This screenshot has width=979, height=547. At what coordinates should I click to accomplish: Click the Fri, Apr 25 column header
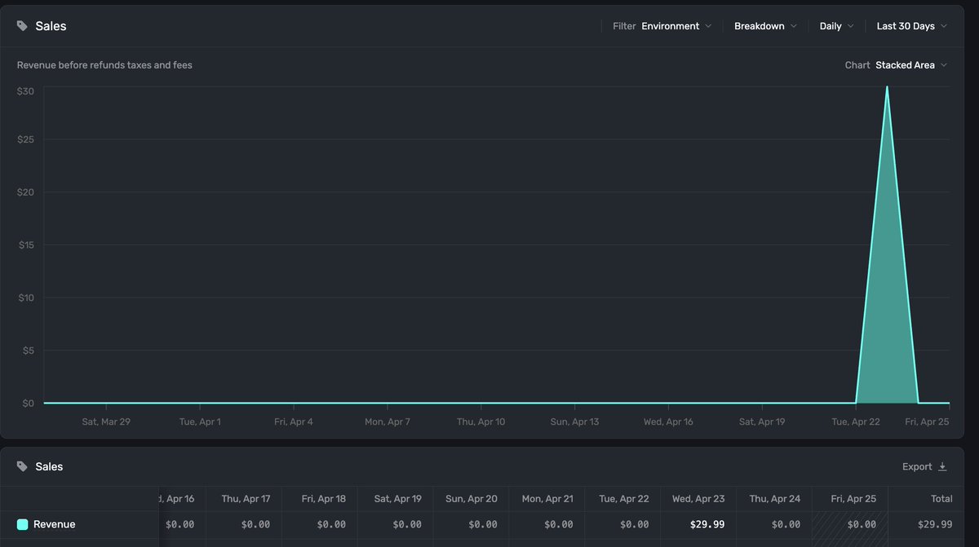pos(853,498)
